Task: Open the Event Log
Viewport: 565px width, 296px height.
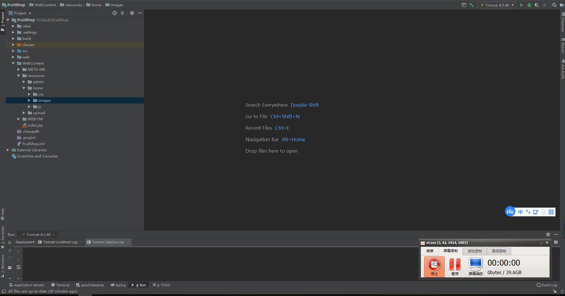Action: (x=547, y=285)
